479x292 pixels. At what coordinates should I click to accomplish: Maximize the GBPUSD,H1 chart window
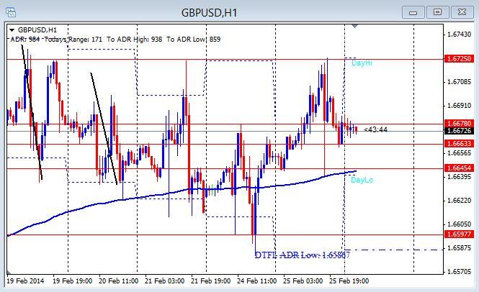(437, 12)
